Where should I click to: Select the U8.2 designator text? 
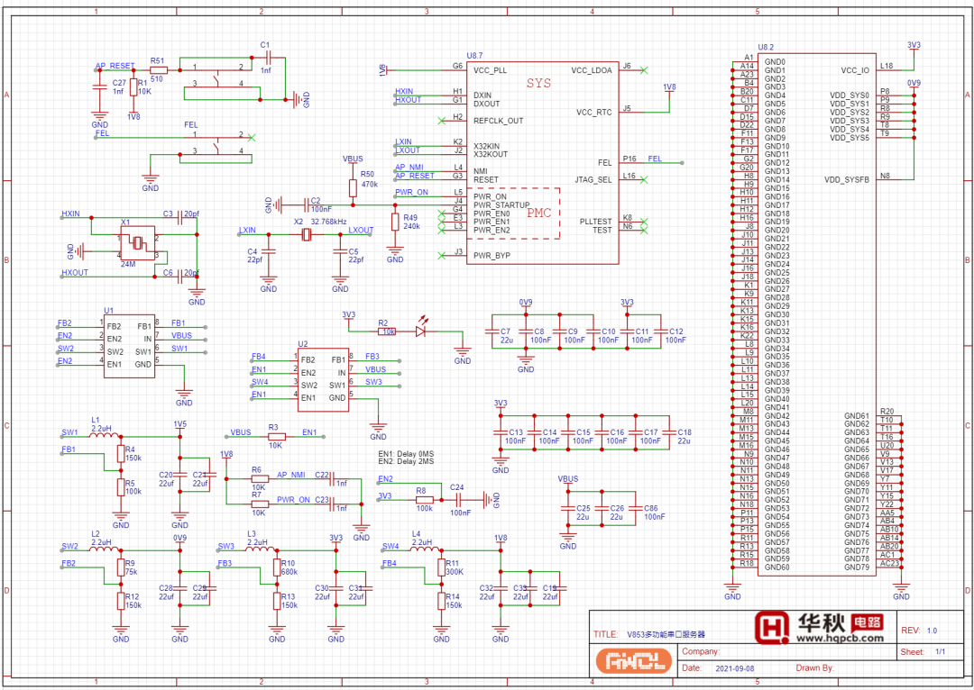766,47
